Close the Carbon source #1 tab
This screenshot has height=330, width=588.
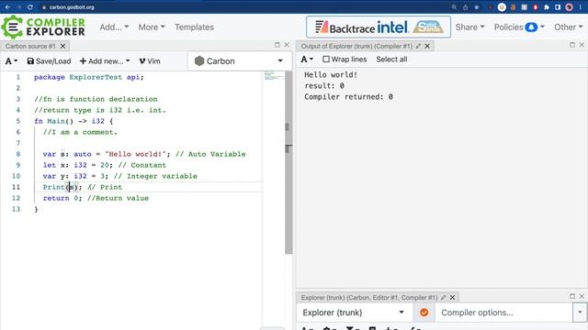coord(63,46)
